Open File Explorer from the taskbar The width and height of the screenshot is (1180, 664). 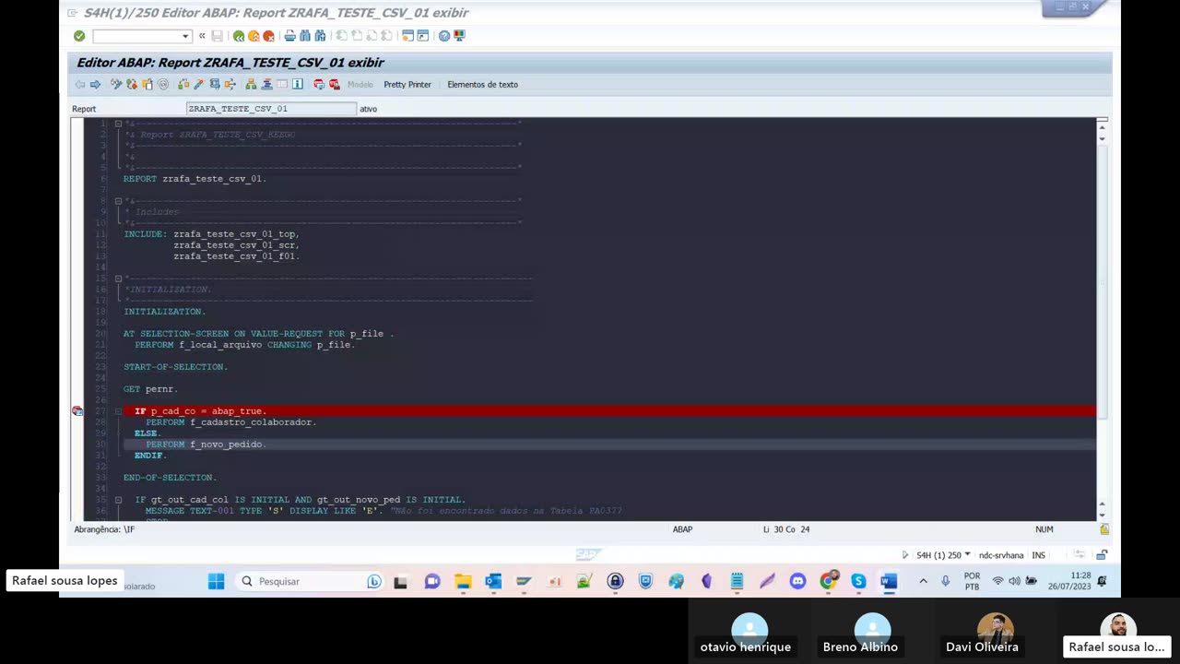click(463, 581)
